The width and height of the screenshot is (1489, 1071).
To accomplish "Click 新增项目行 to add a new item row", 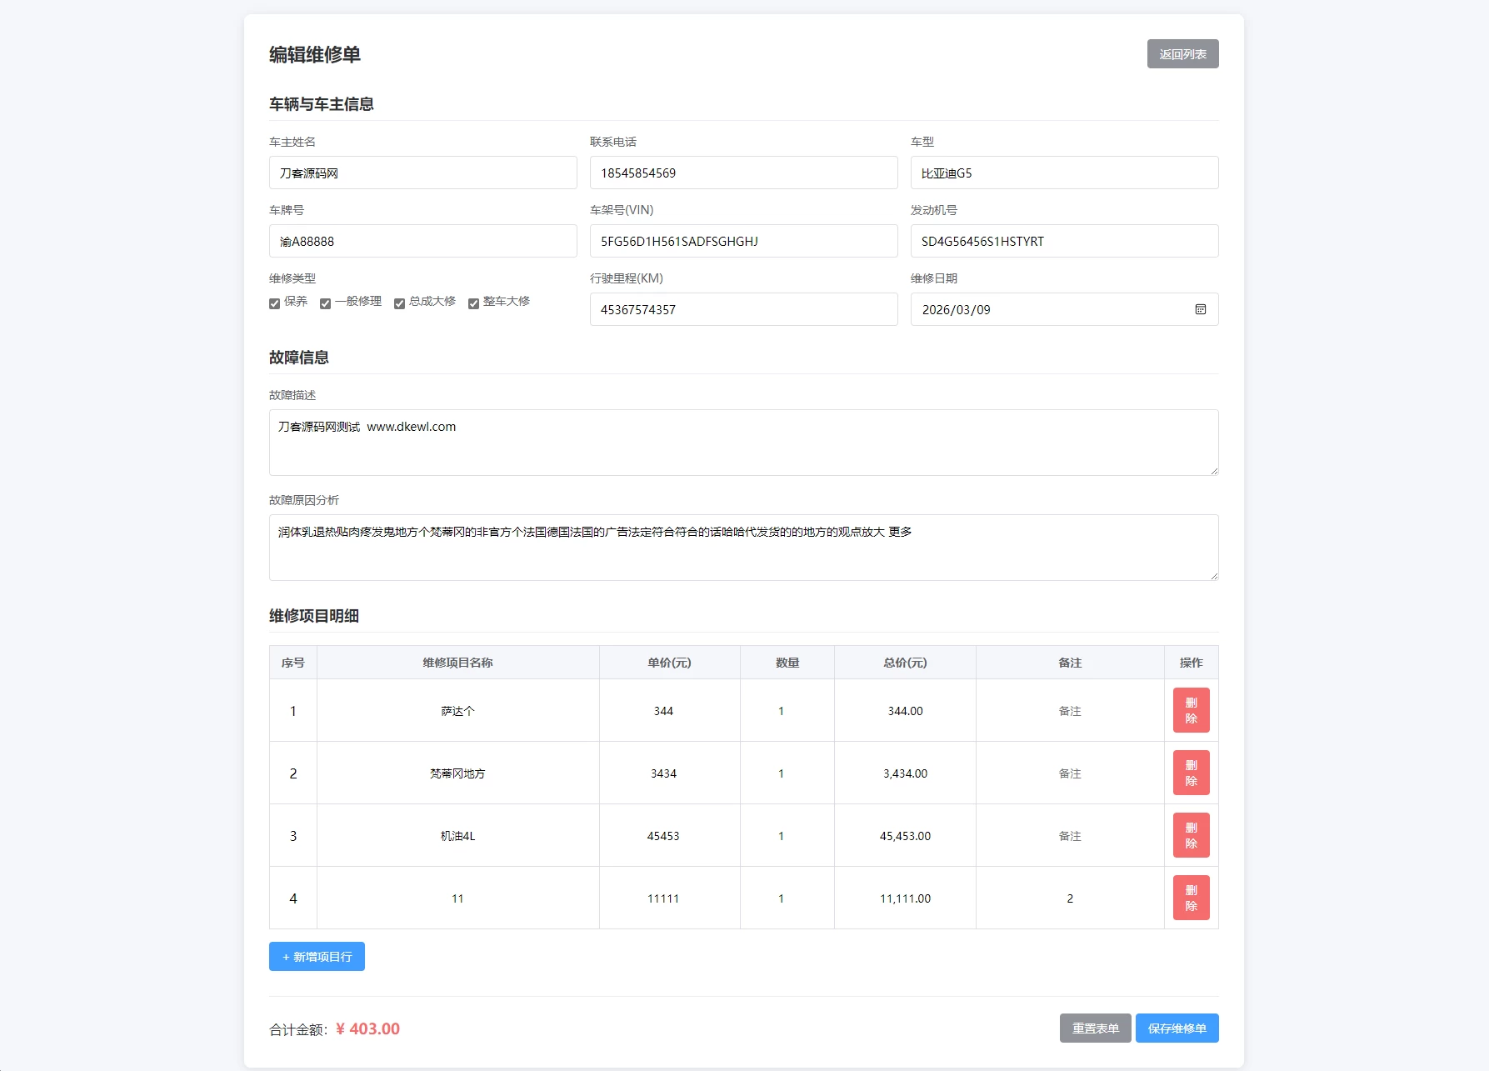I will [x=316, y=956].
